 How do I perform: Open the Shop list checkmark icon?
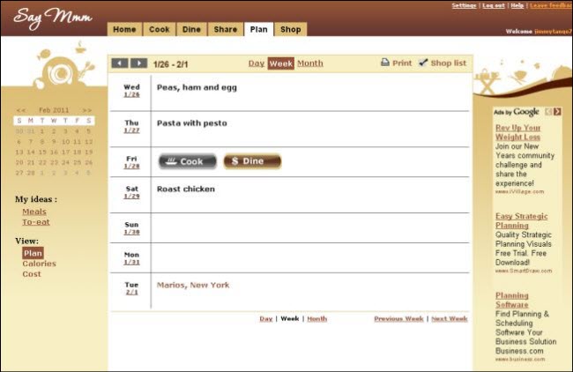423,63
